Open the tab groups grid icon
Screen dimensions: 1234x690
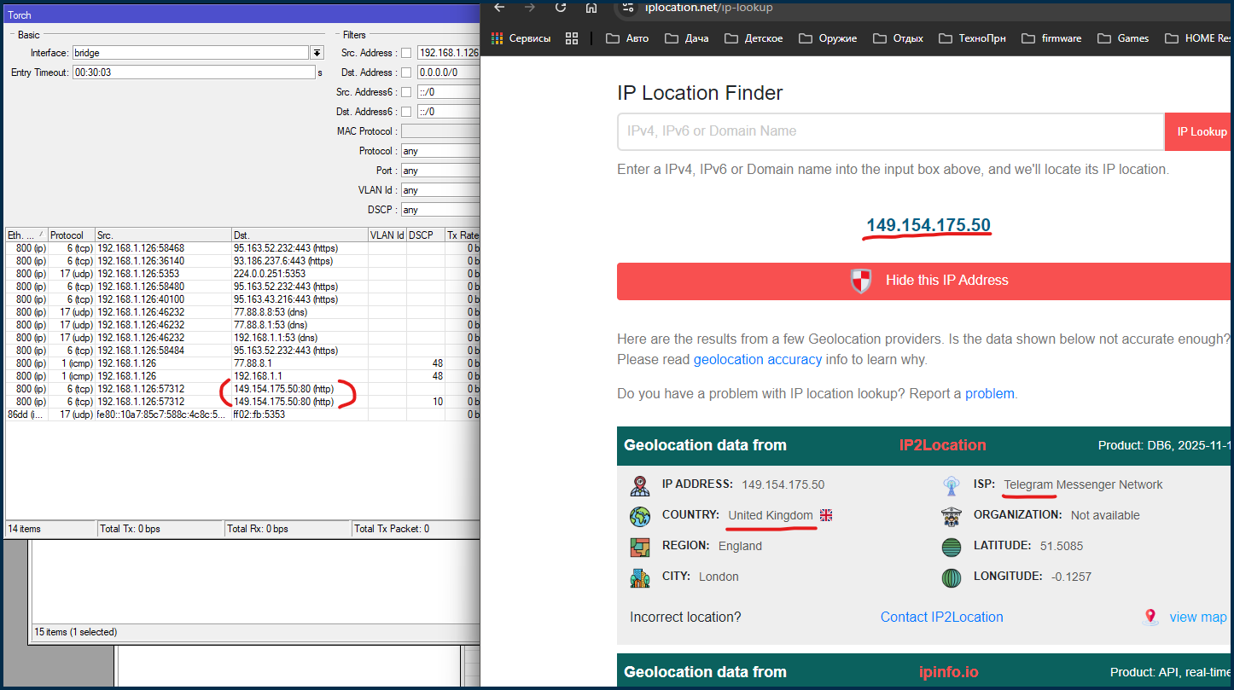(572, 38)
